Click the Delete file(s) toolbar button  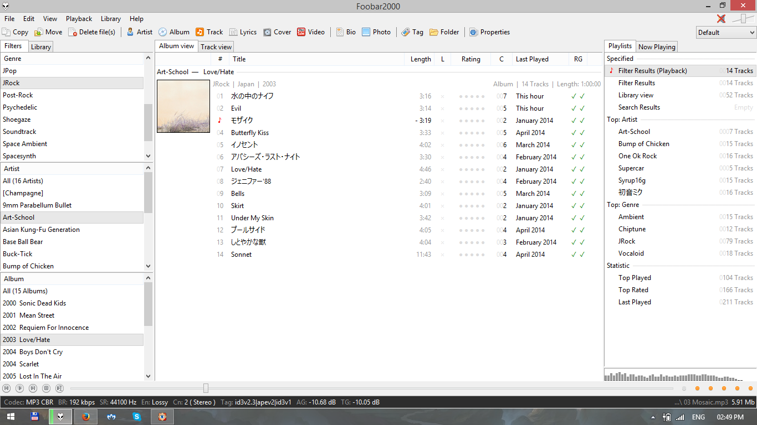point(92,32)
